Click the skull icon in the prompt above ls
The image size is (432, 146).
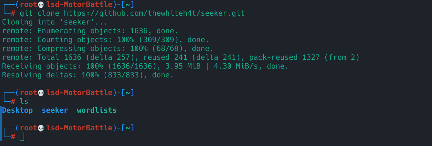[x=41, y=93]
